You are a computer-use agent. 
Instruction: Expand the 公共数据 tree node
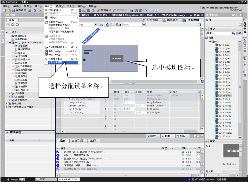[10, 93]
